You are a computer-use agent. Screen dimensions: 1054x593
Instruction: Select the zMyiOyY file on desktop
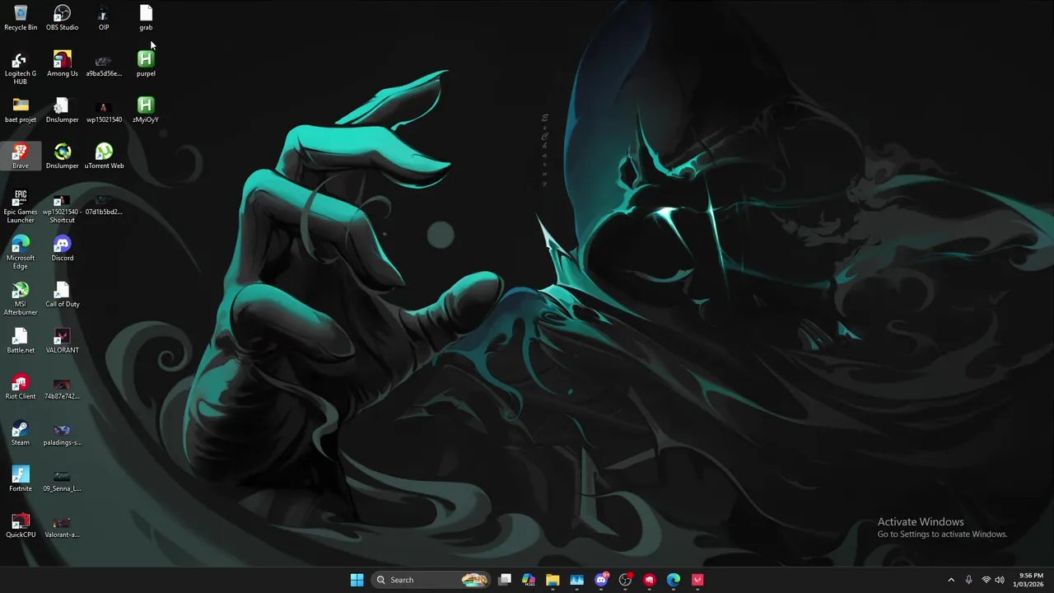click(x=146, y=110)
